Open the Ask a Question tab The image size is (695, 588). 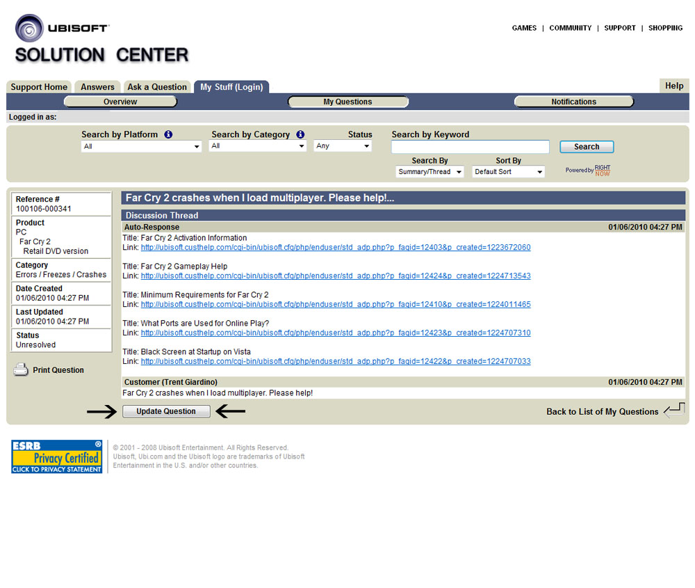pyautogui.click(x=157, y=87)
